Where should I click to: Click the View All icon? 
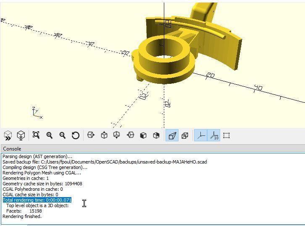click(36, 135)
